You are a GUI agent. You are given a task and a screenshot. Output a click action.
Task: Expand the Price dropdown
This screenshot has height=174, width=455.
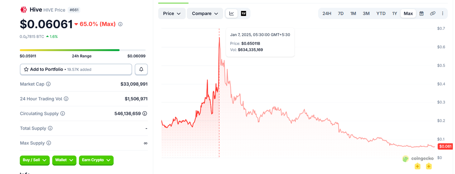(x=172, y=13)
